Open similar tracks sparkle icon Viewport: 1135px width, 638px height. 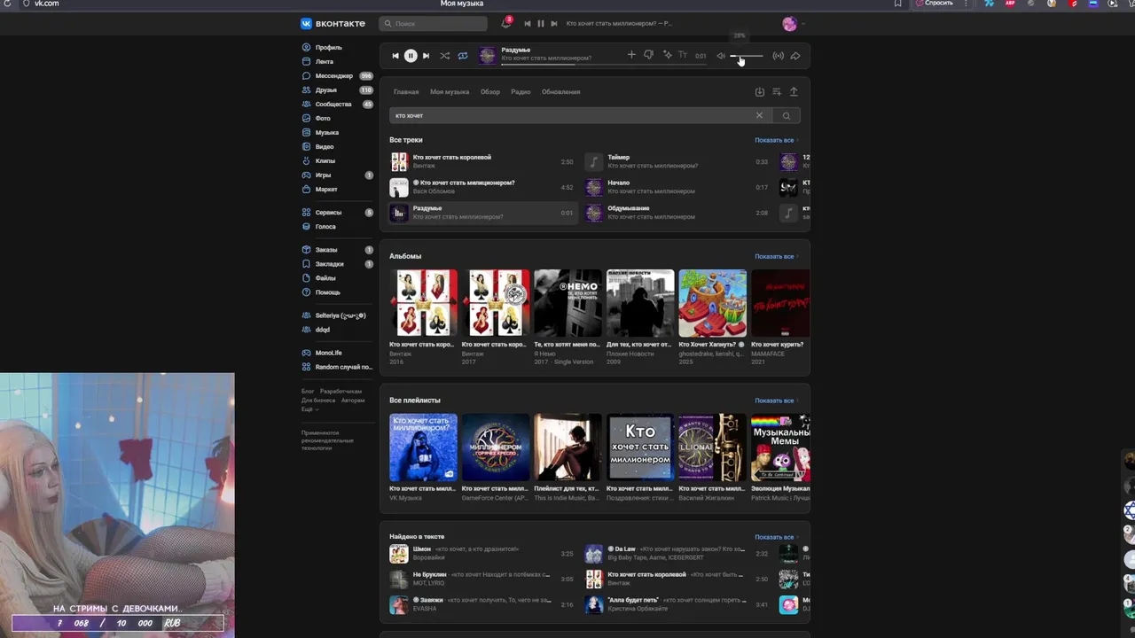(x=668, y=55)
